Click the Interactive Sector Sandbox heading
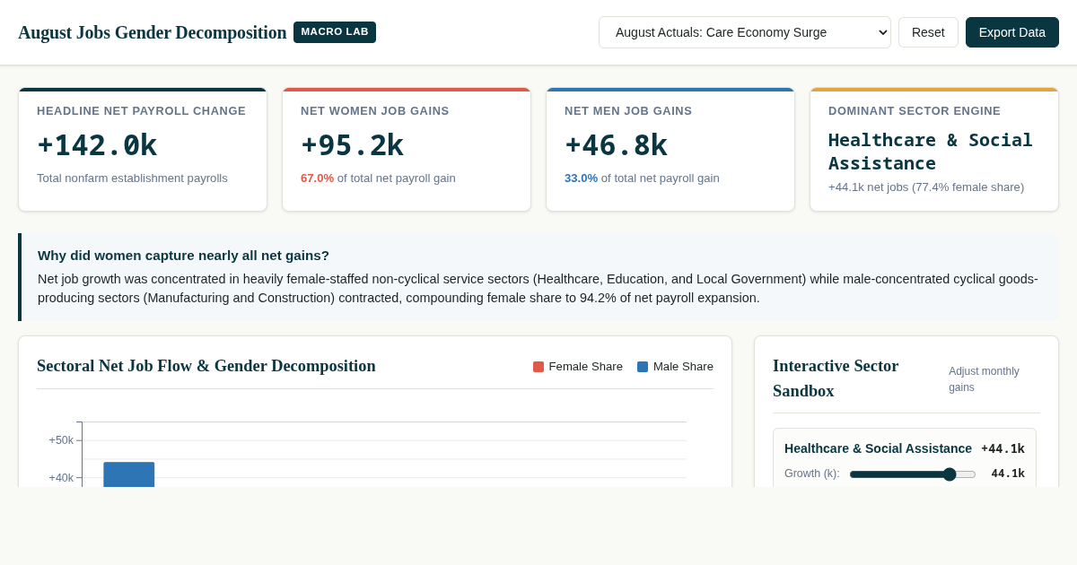Image resolution: width=1077 pixels, height=565 pixels. click(836, 378)
